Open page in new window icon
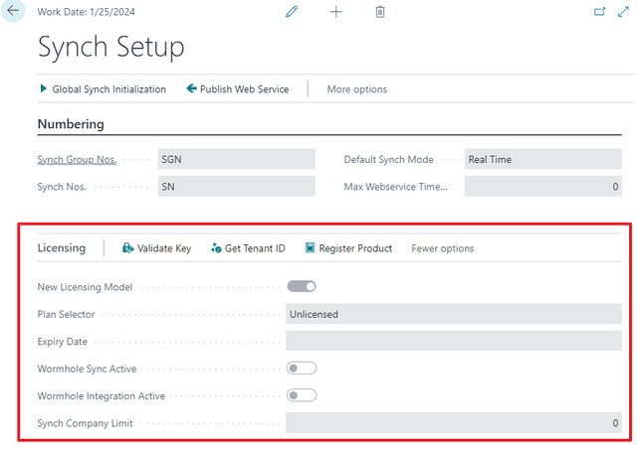Screen dimensions: 637x449 (599, 12)
